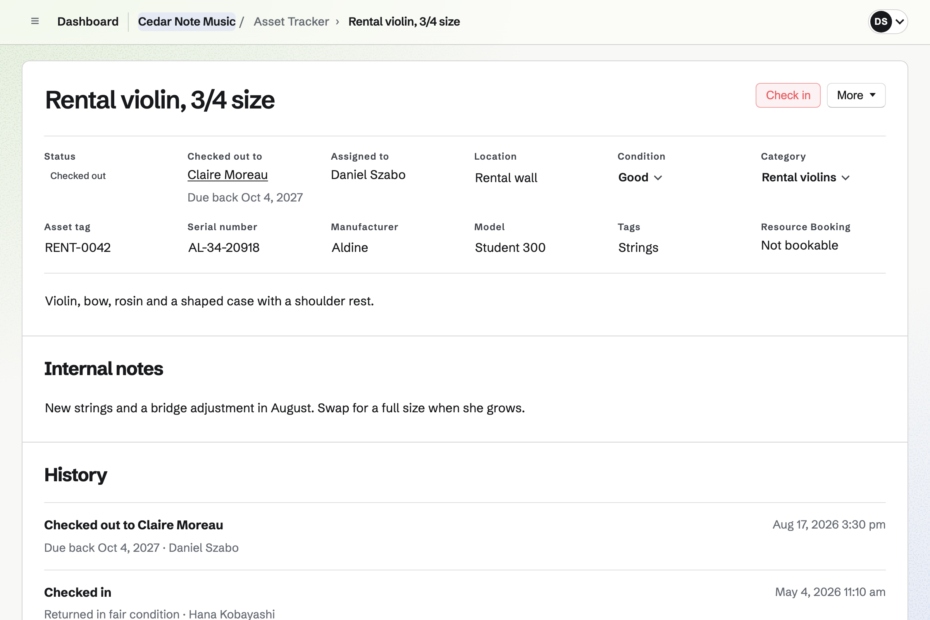The height and width of the screenshot is (620, 930).
Task: Click the Strings tag
Action: [638, 248]
